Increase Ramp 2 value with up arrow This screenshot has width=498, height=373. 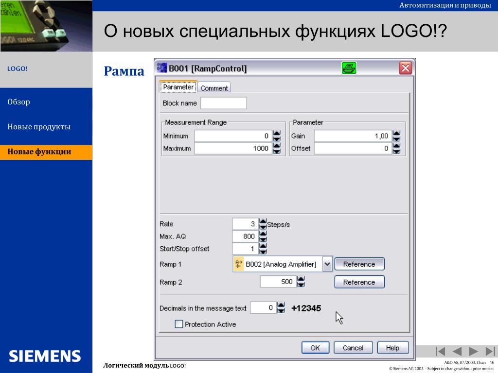pyautogui.click(x=301, y=279)
